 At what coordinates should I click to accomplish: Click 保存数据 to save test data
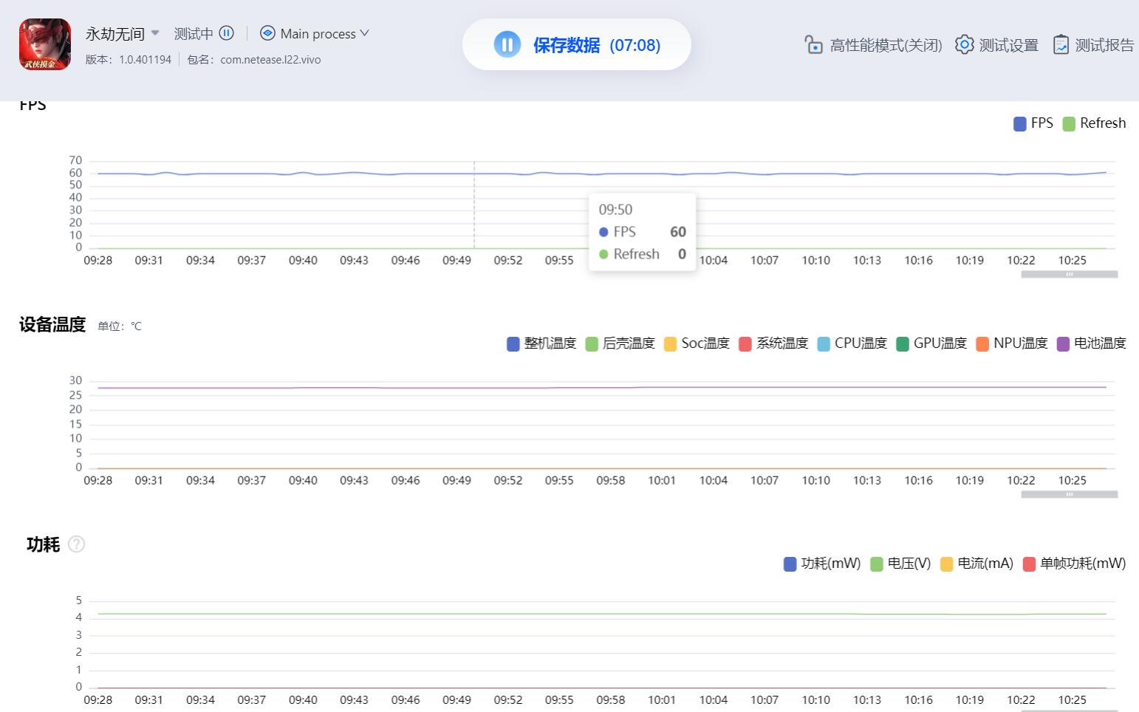click(x=567, y=45)
